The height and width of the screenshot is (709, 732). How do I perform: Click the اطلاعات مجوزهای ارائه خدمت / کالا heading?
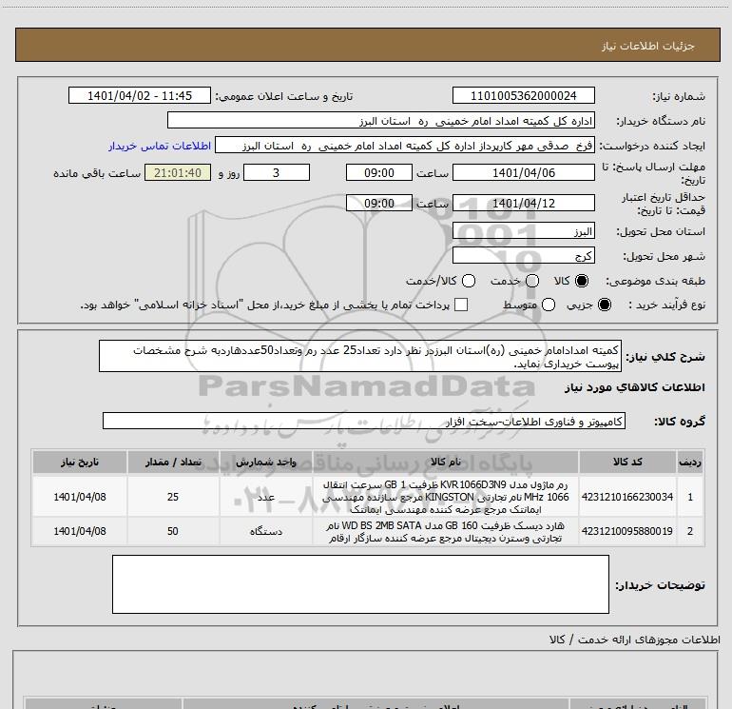pyautogui.click(x=634, y=640)
